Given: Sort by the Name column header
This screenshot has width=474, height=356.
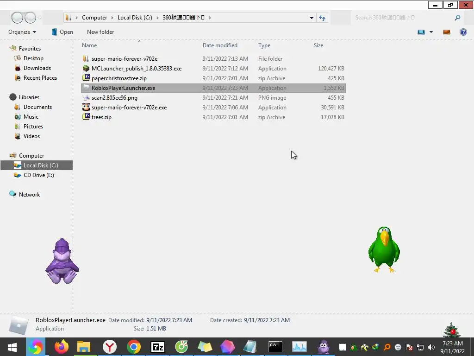Looking at the screenshot, I should click(x=89, y=45).
